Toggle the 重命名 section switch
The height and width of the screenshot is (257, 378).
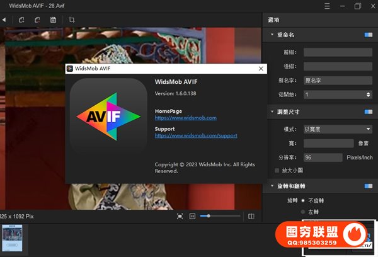pyautogui.click(x=368, y=35)
